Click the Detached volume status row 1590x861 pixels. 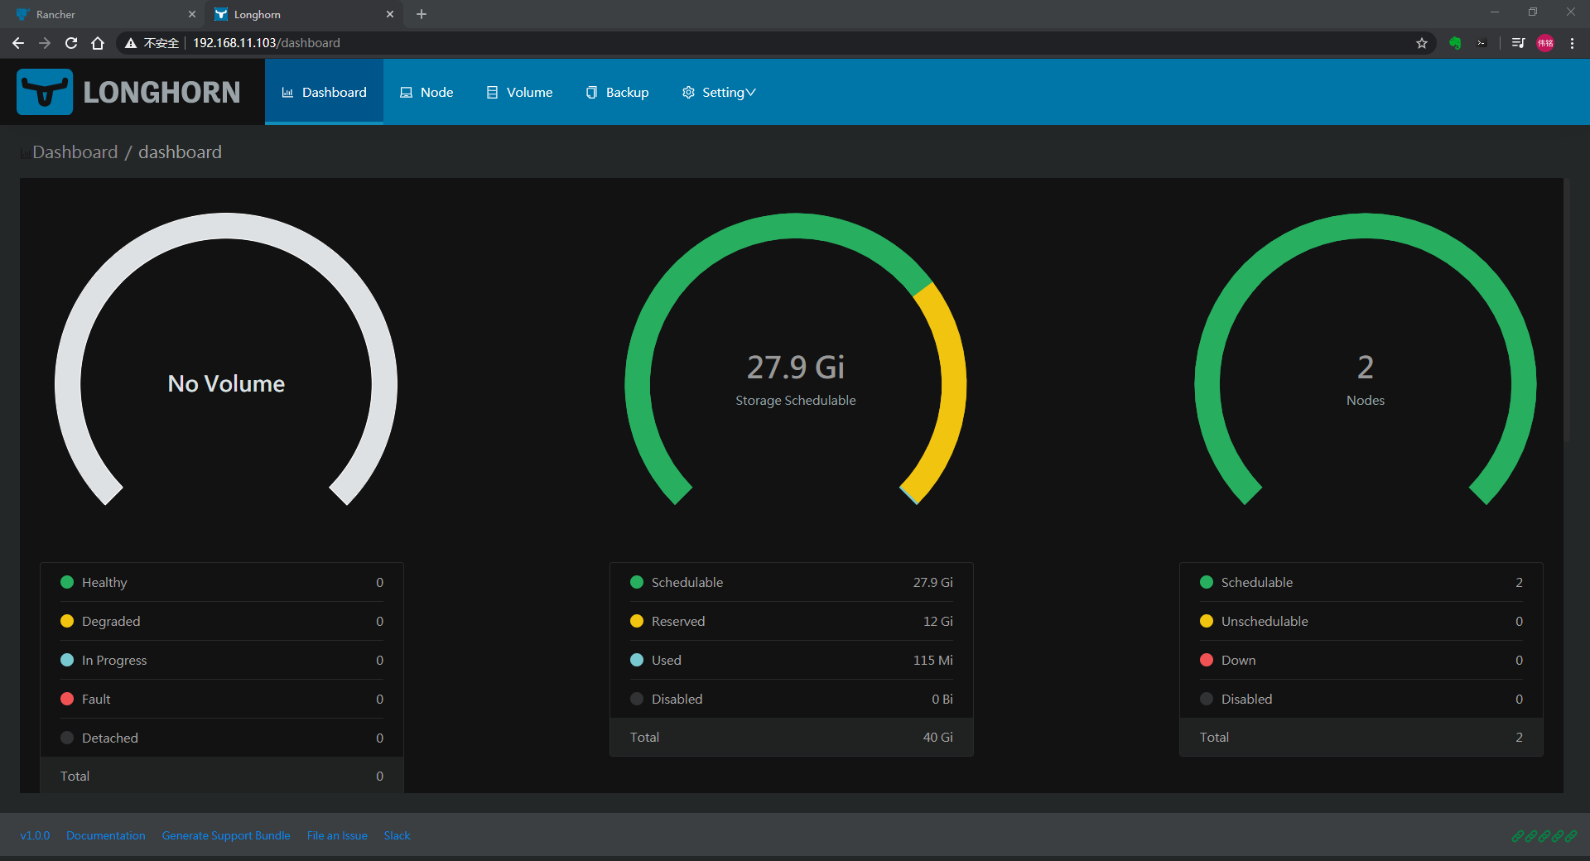click(222, 738)
